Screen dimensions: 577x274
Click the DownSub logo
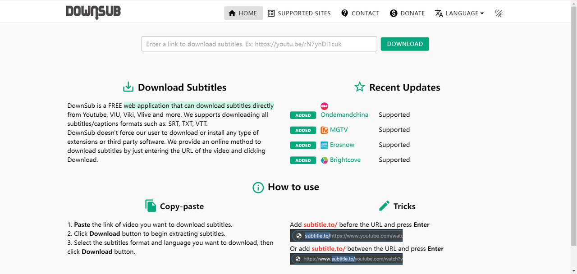93,13
